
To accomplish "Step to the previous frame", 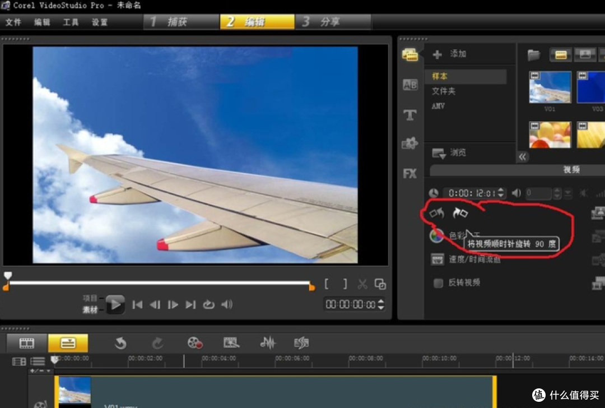I will (155, 305).
